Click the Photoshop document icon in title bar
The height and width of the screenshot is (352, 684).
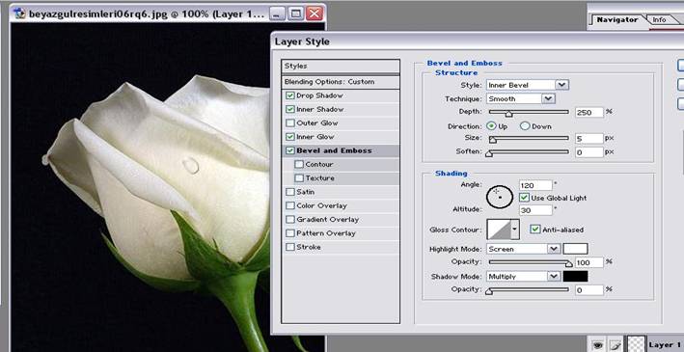click(19, 14)
